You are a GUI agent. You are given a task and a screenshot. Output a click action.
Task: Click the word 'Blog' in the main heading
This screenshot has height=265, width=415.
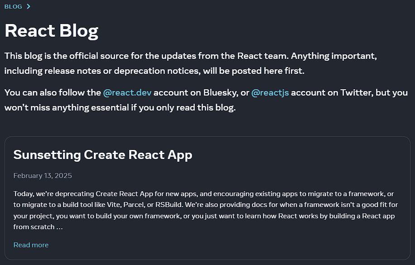point(79,31)
